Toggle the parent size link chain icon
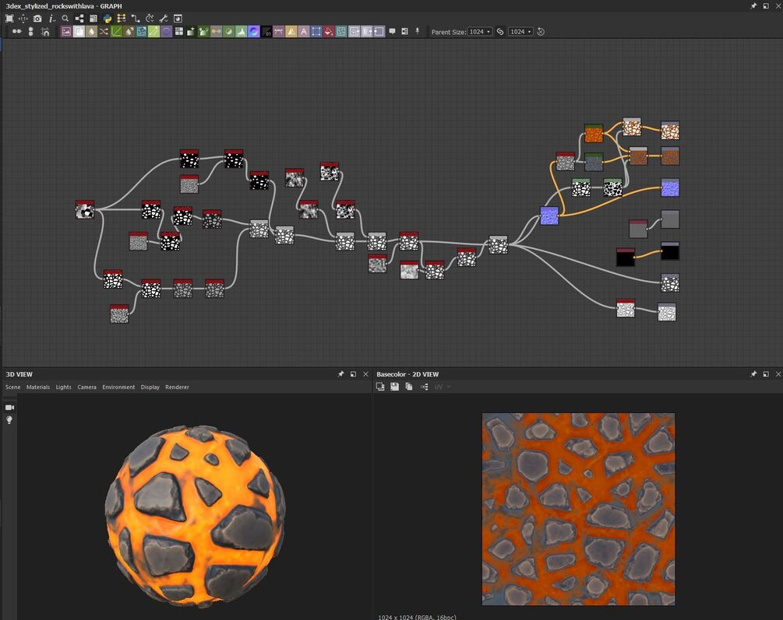This screenshot has height=620, width=783. tap(500, 31)
